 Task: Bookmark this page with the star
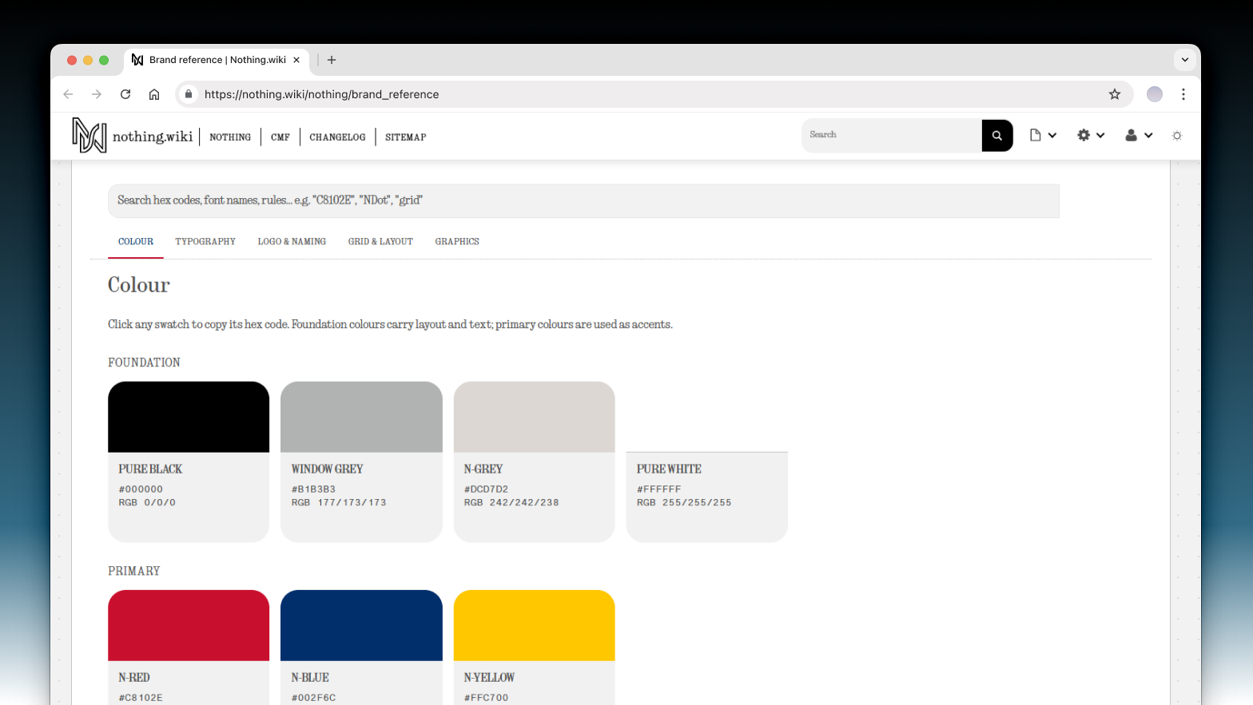pyautogui.click(x=1115, y=94)
